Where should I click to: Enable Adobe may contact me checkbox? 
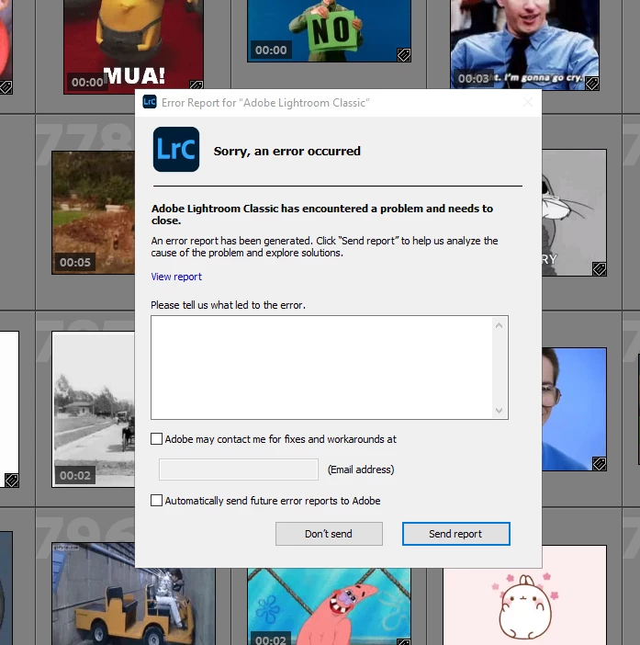tap(157, 439)
